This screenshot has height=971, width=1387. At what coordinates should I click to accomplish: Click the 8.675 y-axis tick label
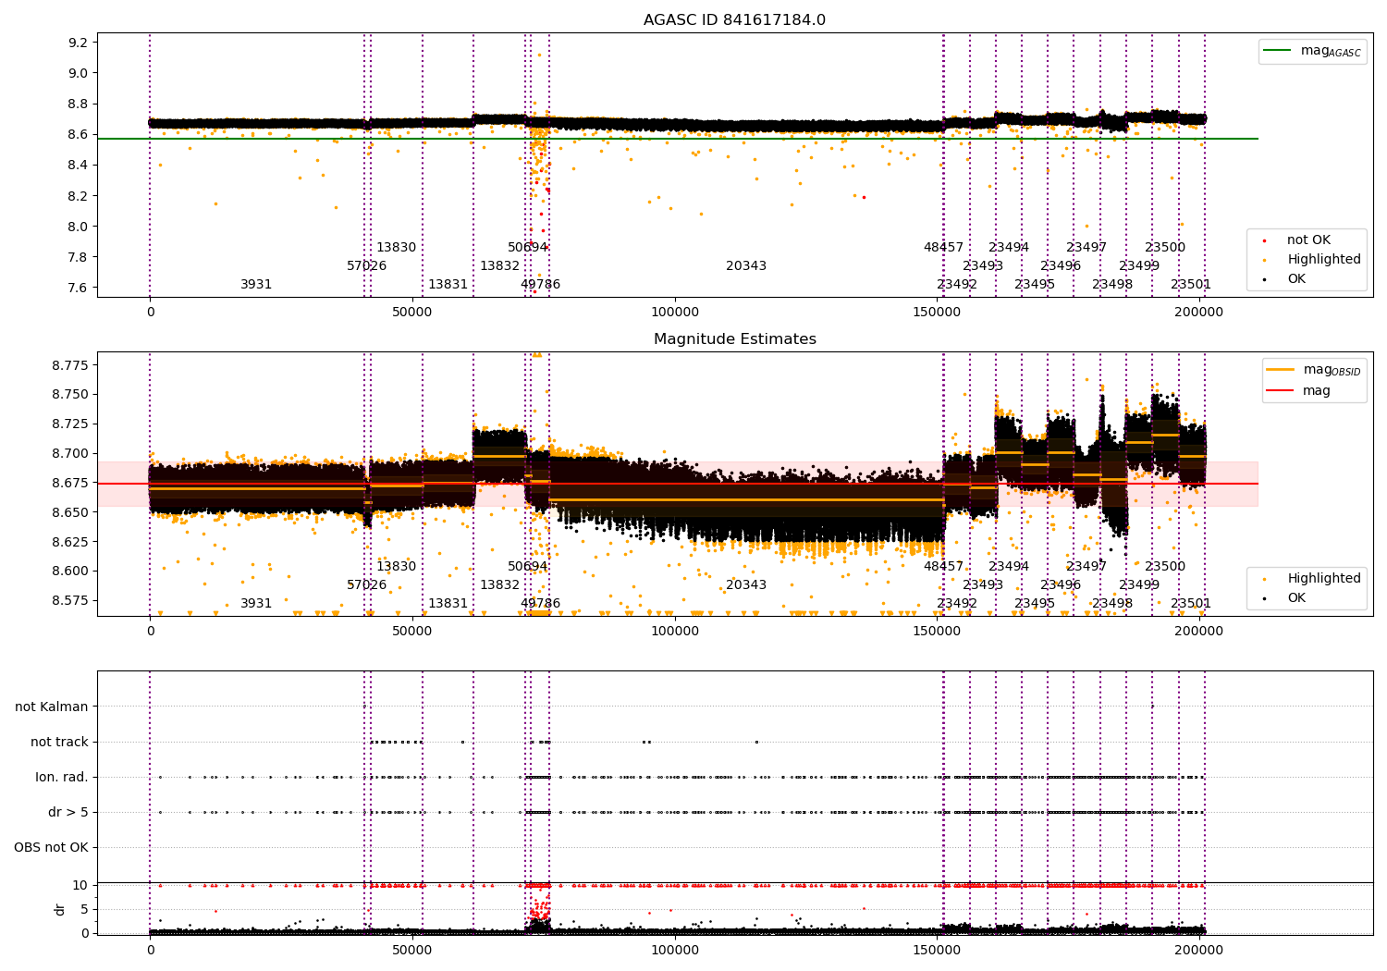(70, 483)
